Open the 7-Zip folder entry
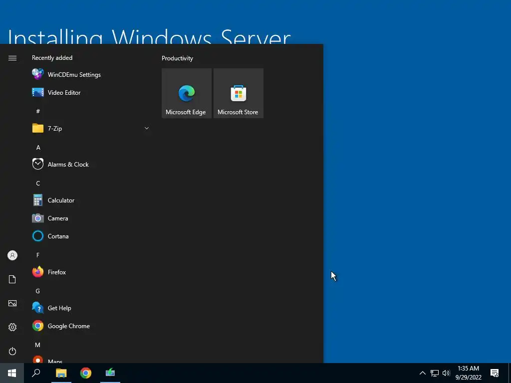 [91, 128]
